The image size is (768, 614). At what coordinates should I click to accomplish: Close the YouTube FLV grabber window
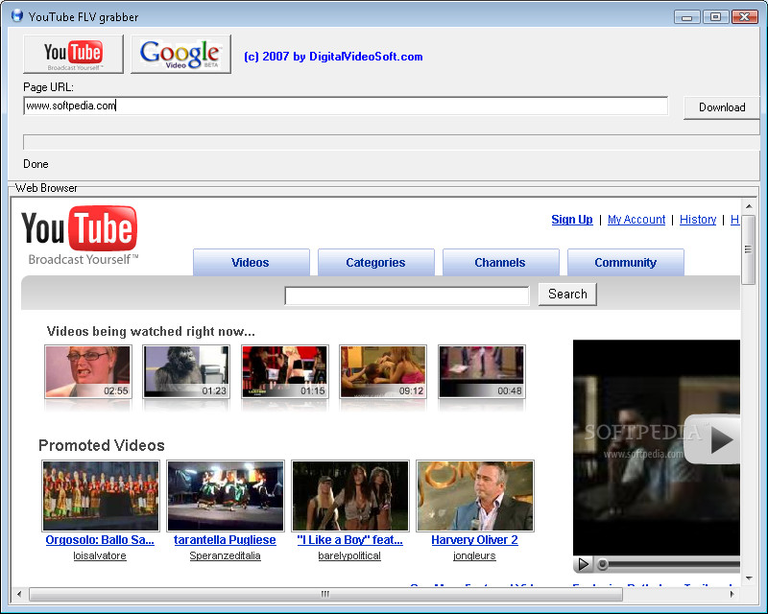tap(745, 17)
